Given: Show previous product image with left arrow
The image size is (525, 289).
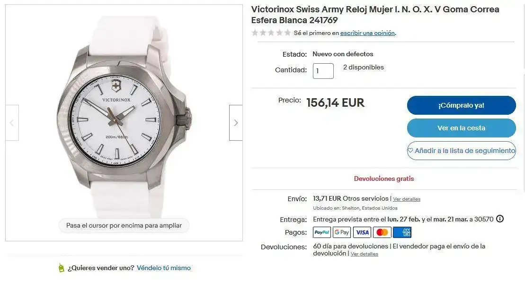Looking at the screenshot, I should [12, 123].
